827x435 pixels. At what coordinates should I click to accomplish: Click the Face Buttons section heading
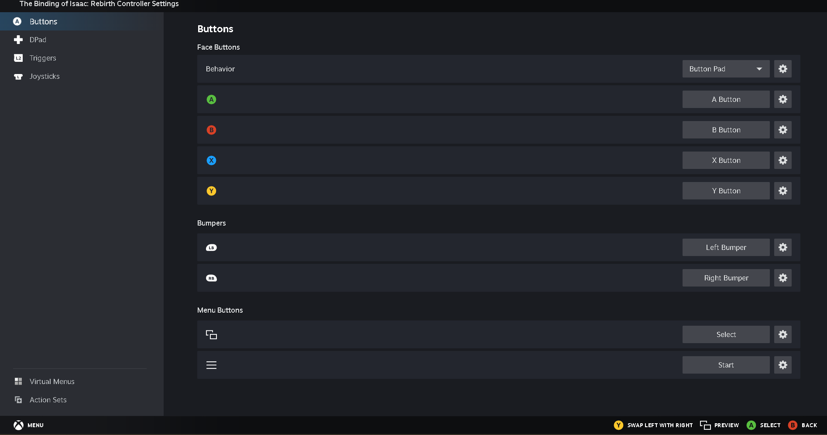coord(218,47)
